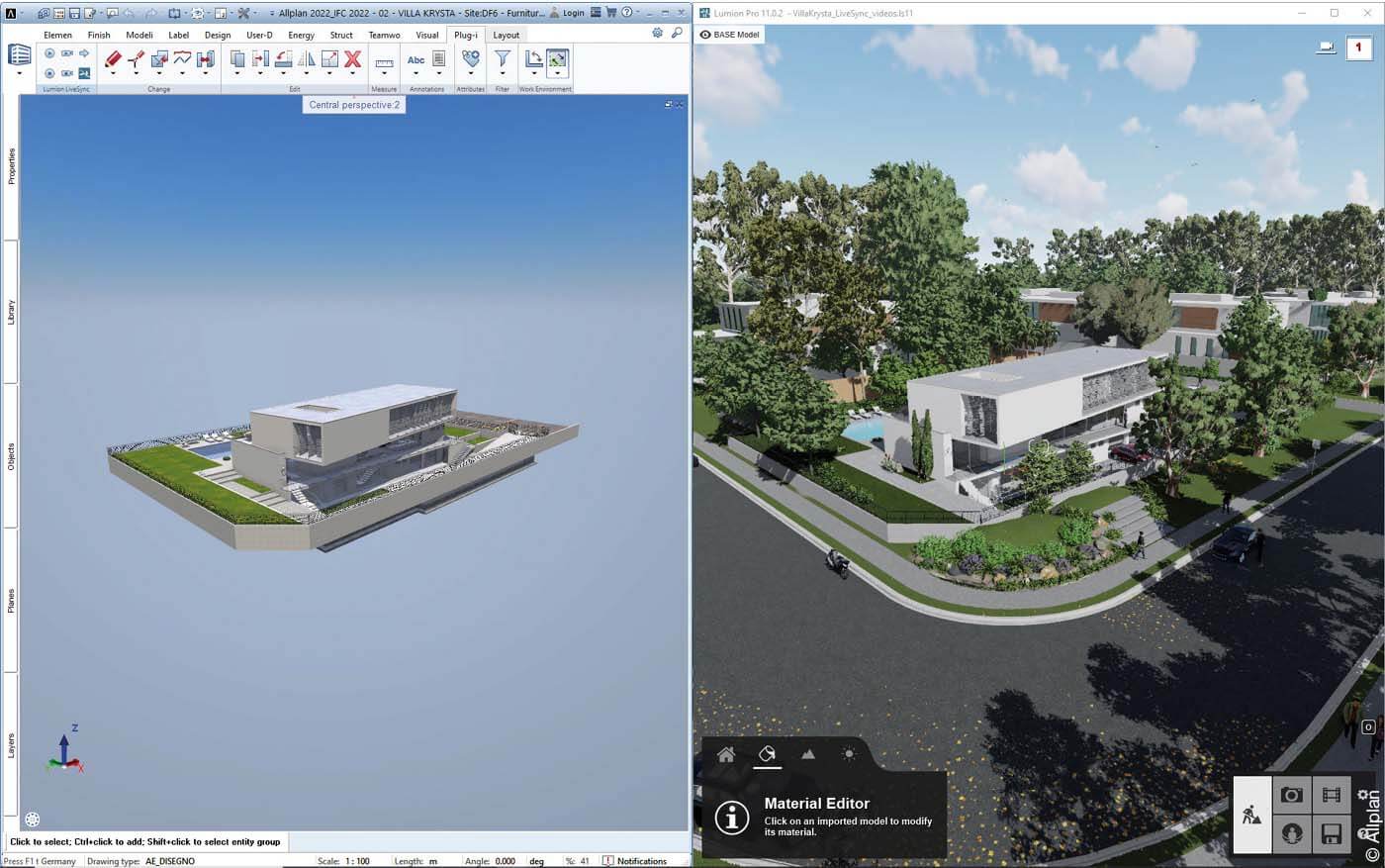
Task: Click the Filter funnel icon
Action: [503, 59]
